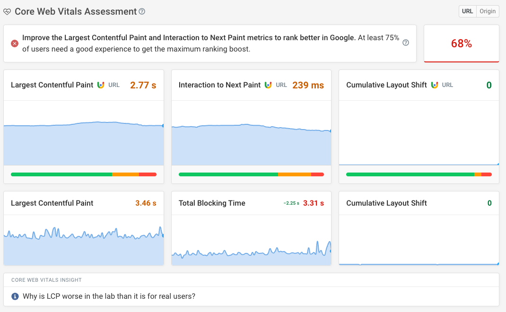
Task: Switch to Origin data view
Action: pyautogui.click(x=488, y=11)
